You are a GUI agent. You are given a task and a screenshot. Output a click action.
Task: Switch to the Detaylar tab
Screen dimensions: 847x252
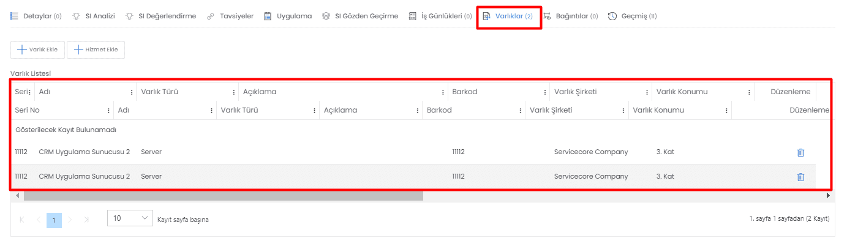36,16
